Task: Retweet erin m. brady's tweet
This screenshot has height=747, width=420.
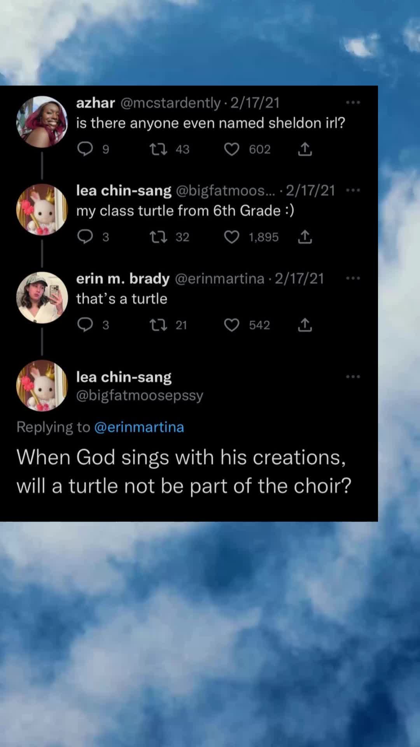Action: (159, 325)
